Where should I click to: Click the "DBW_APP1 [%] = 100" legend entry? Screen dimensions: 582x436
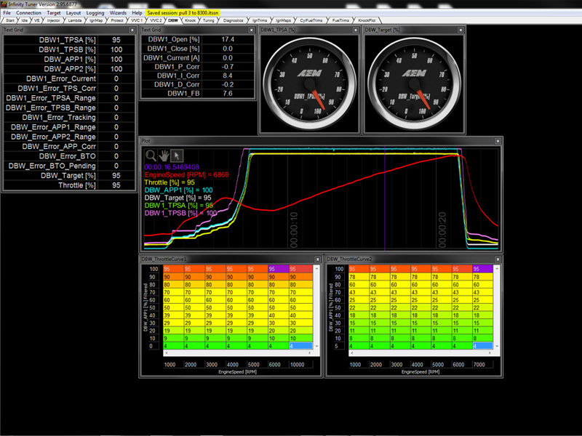(x=178, y=190)
